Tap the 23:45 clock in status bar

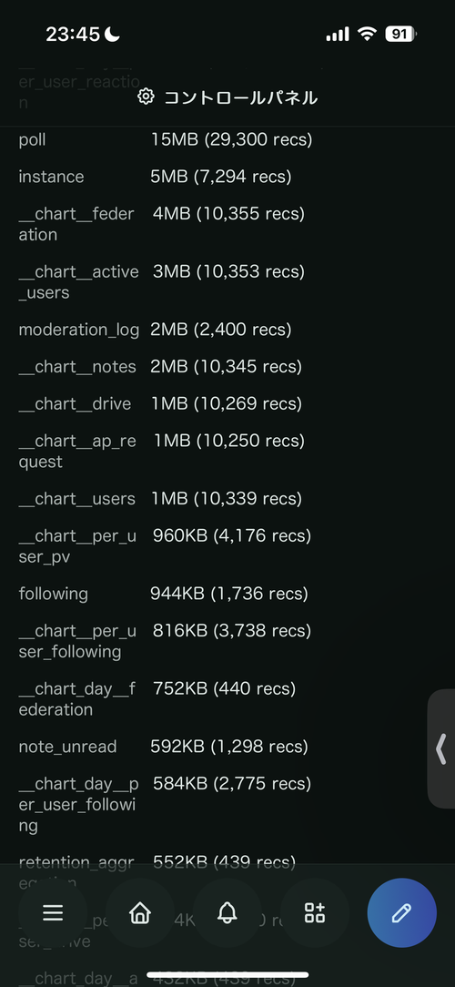click(x=73, y=35)
